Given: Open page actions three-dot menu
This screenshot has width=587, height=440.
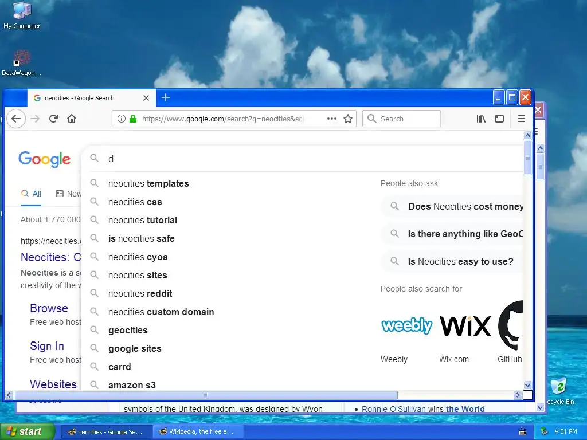Looking at the screenshot, I should click(332, 119).
